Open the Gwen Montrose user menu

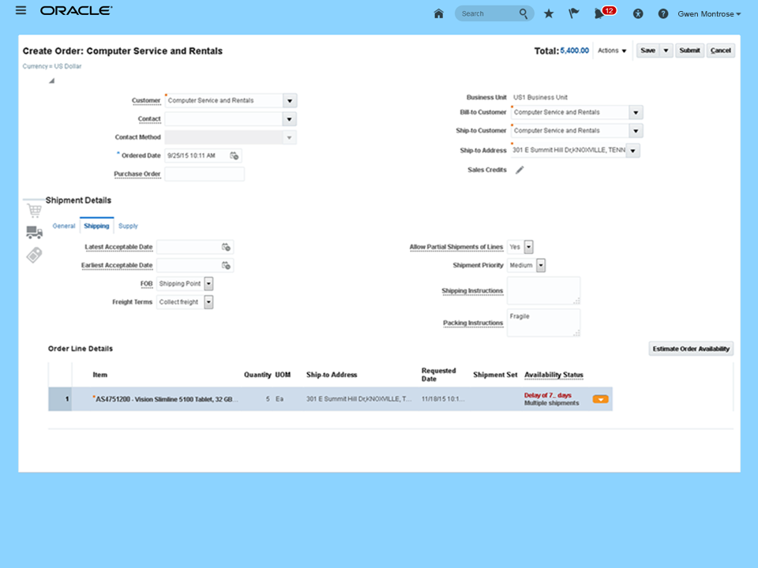click(709, 14)
